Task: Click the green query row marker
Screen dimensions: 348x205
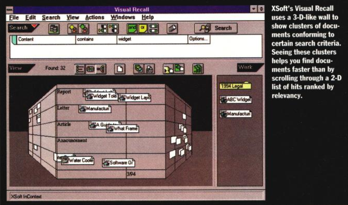Action: pos(14,40)
